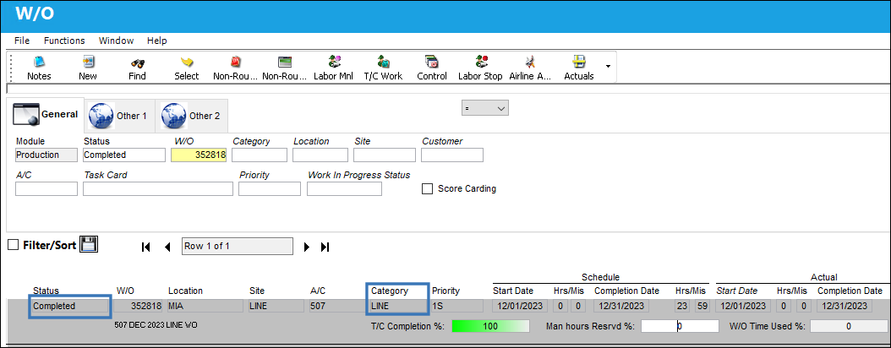Click the Actual Completion Date 12/31/2023

[x=845, y=306]
